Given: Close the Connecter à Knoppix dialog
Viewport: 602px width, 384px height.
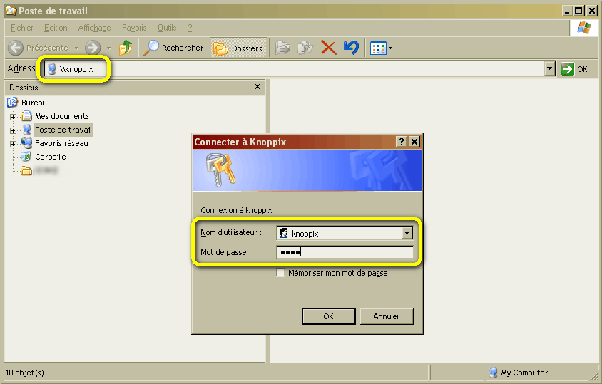Looking at the screenshot, I should tap(414, 142).
